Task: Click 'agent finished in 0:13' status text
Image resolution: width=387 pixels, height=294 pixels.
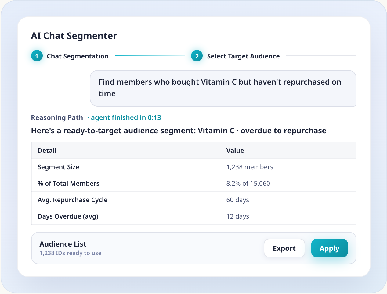Action: [126, 118]
